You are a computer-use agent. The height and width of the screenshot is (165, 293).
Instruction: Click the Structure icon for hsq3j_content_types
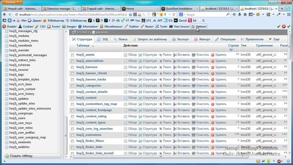click(140, 123)
